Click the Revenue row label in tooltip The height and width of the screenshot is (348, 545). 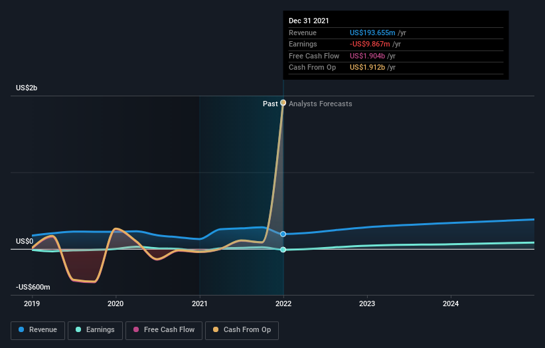303,33
